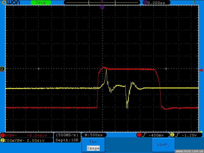Click the www.moto.com.ua watermark link
This screenshot has width=204, height=153.
click(x=189, y=151)
